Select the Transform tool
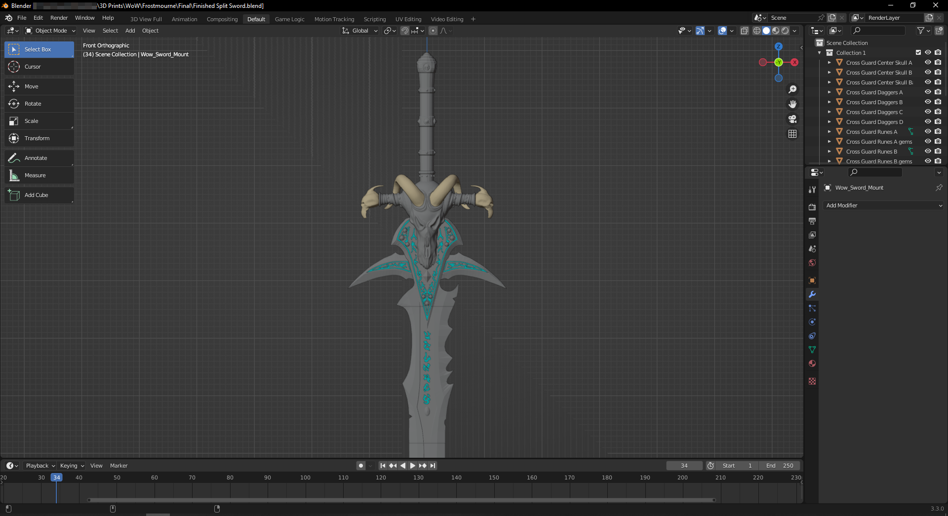 39,138
